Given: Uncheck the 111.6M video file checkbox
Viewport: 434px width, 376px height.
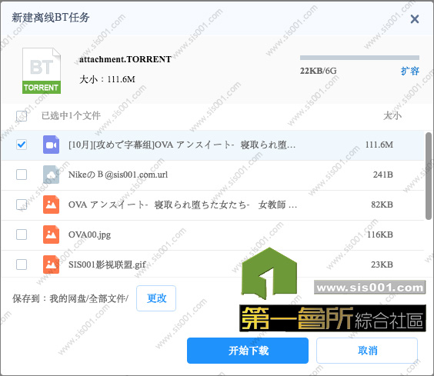Looking at the screenshot, I should coord(22,145).
